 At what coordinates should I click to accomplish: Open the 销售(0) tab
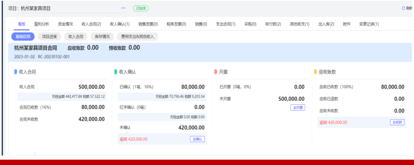(x=201, y=24)
